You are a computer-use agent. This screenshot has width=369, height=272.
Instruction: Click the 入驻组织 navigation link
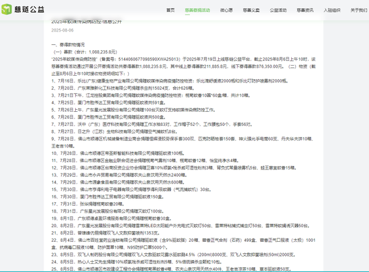332,10
